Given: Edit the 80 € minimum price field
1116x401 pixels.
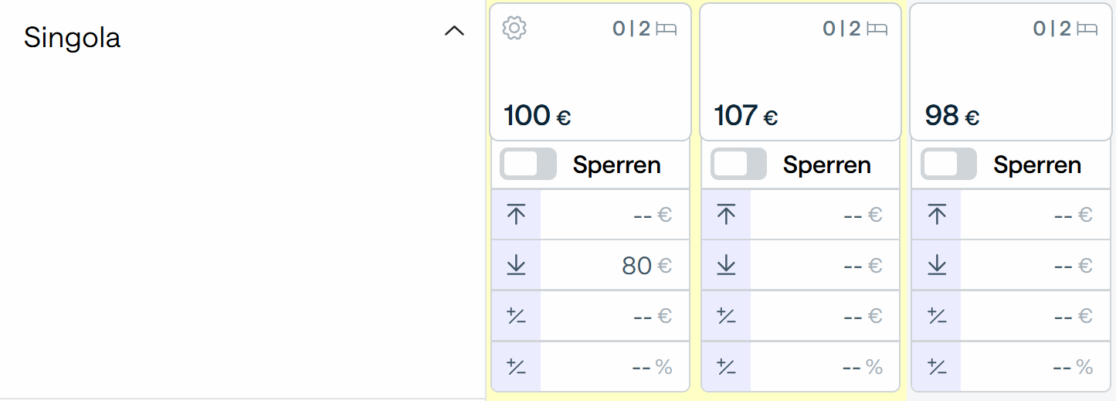Looking at the screenshot, I should tap(615, 265).
